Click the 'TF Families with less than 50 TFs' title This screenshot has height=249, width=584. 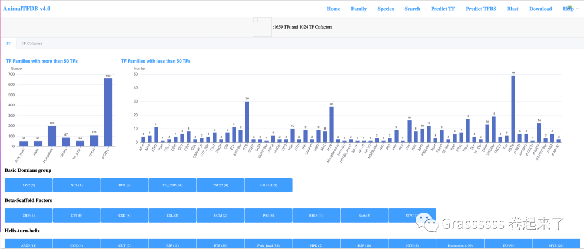click(156, 61)
